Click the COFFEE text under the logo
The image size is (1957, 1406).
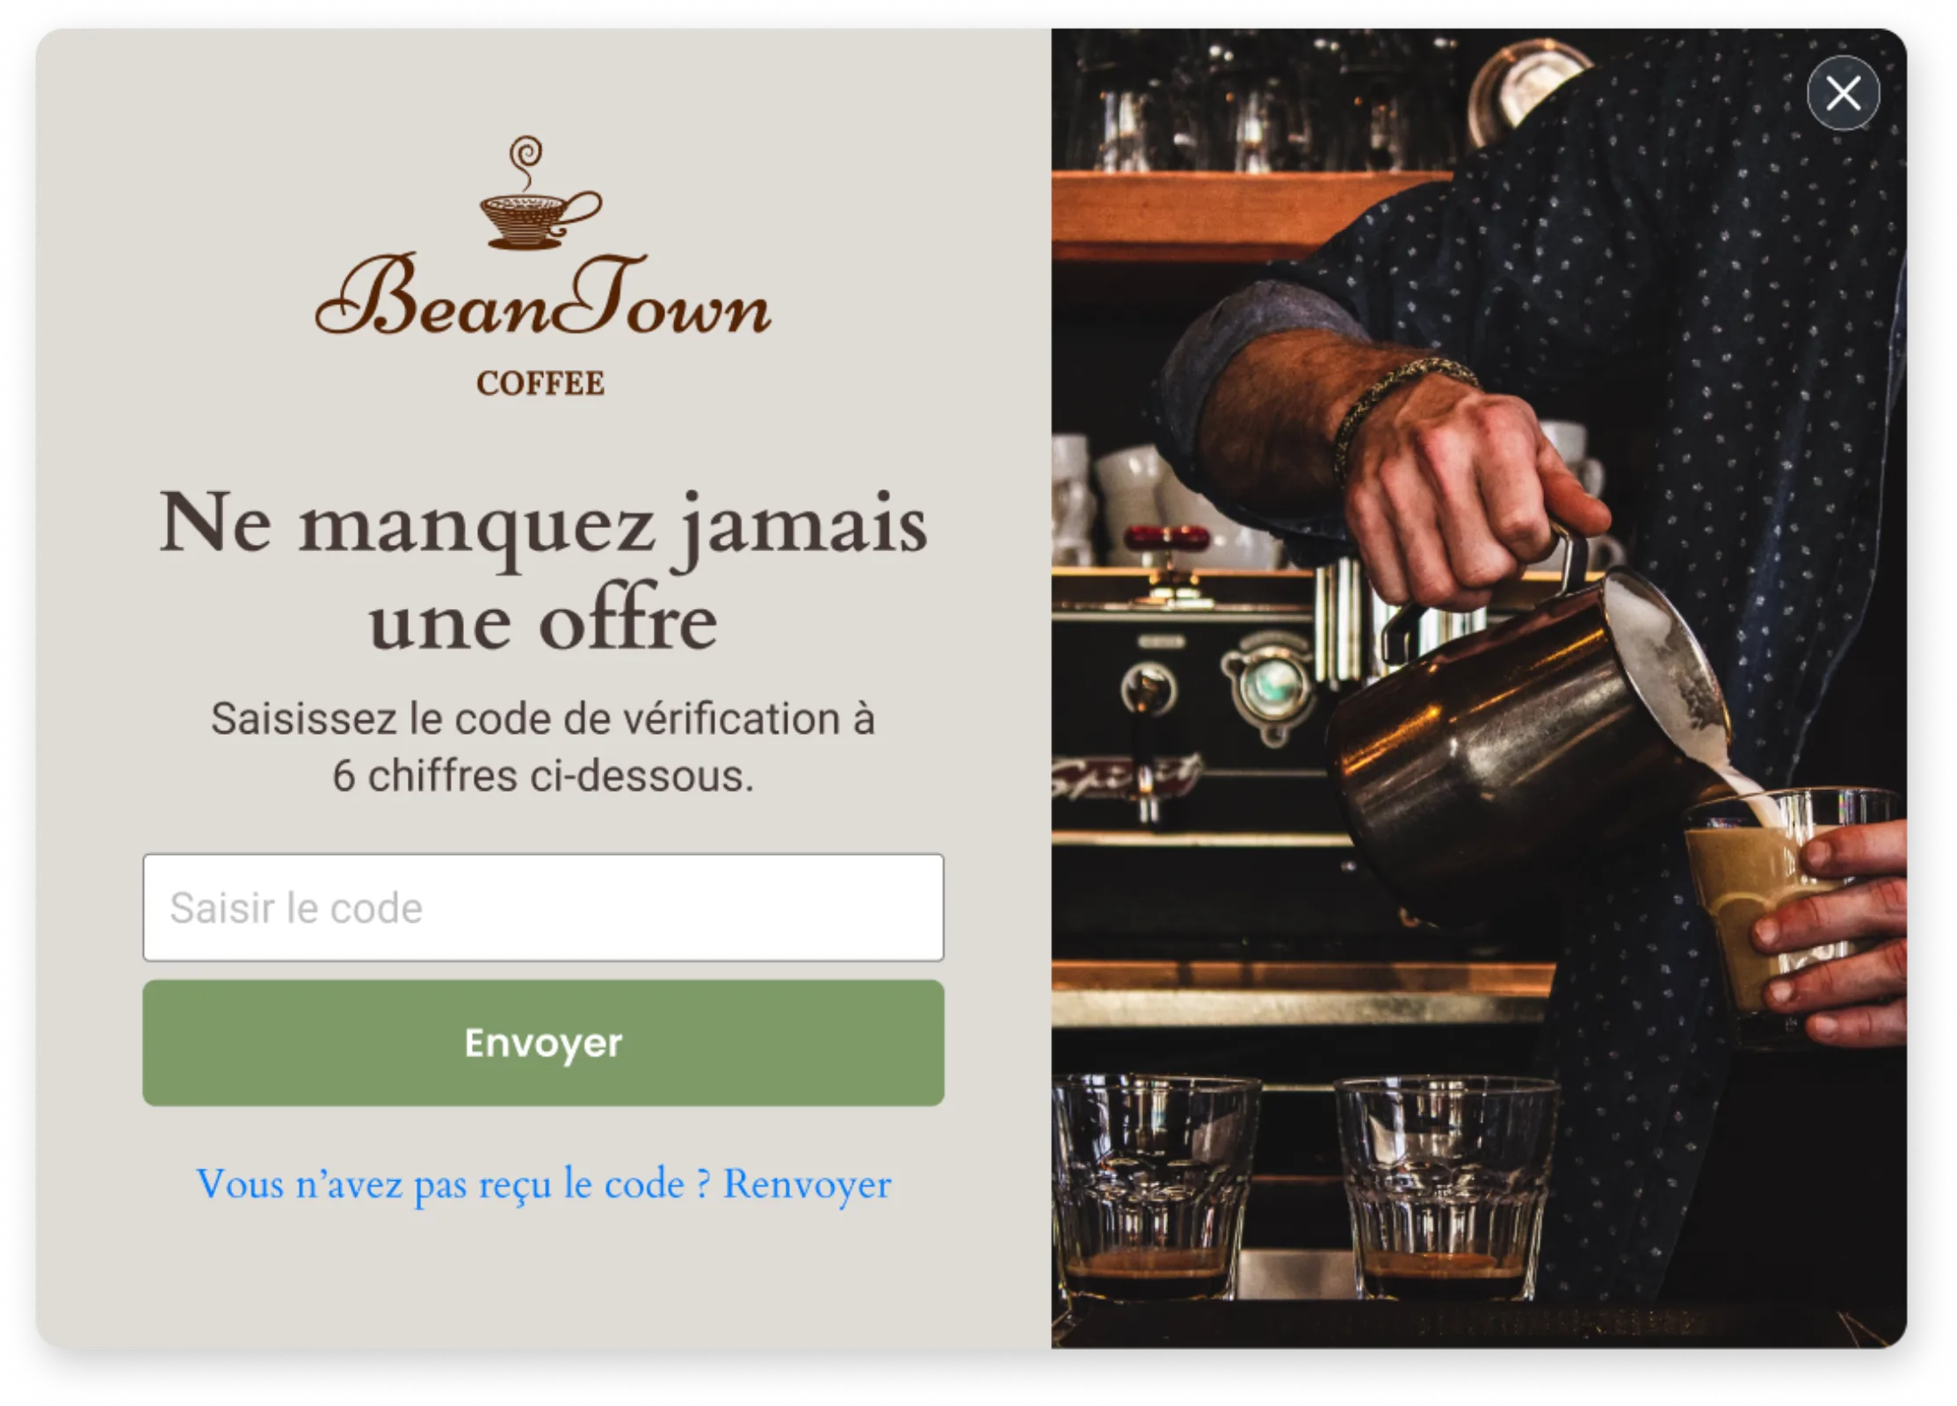(x=540, y=383)
